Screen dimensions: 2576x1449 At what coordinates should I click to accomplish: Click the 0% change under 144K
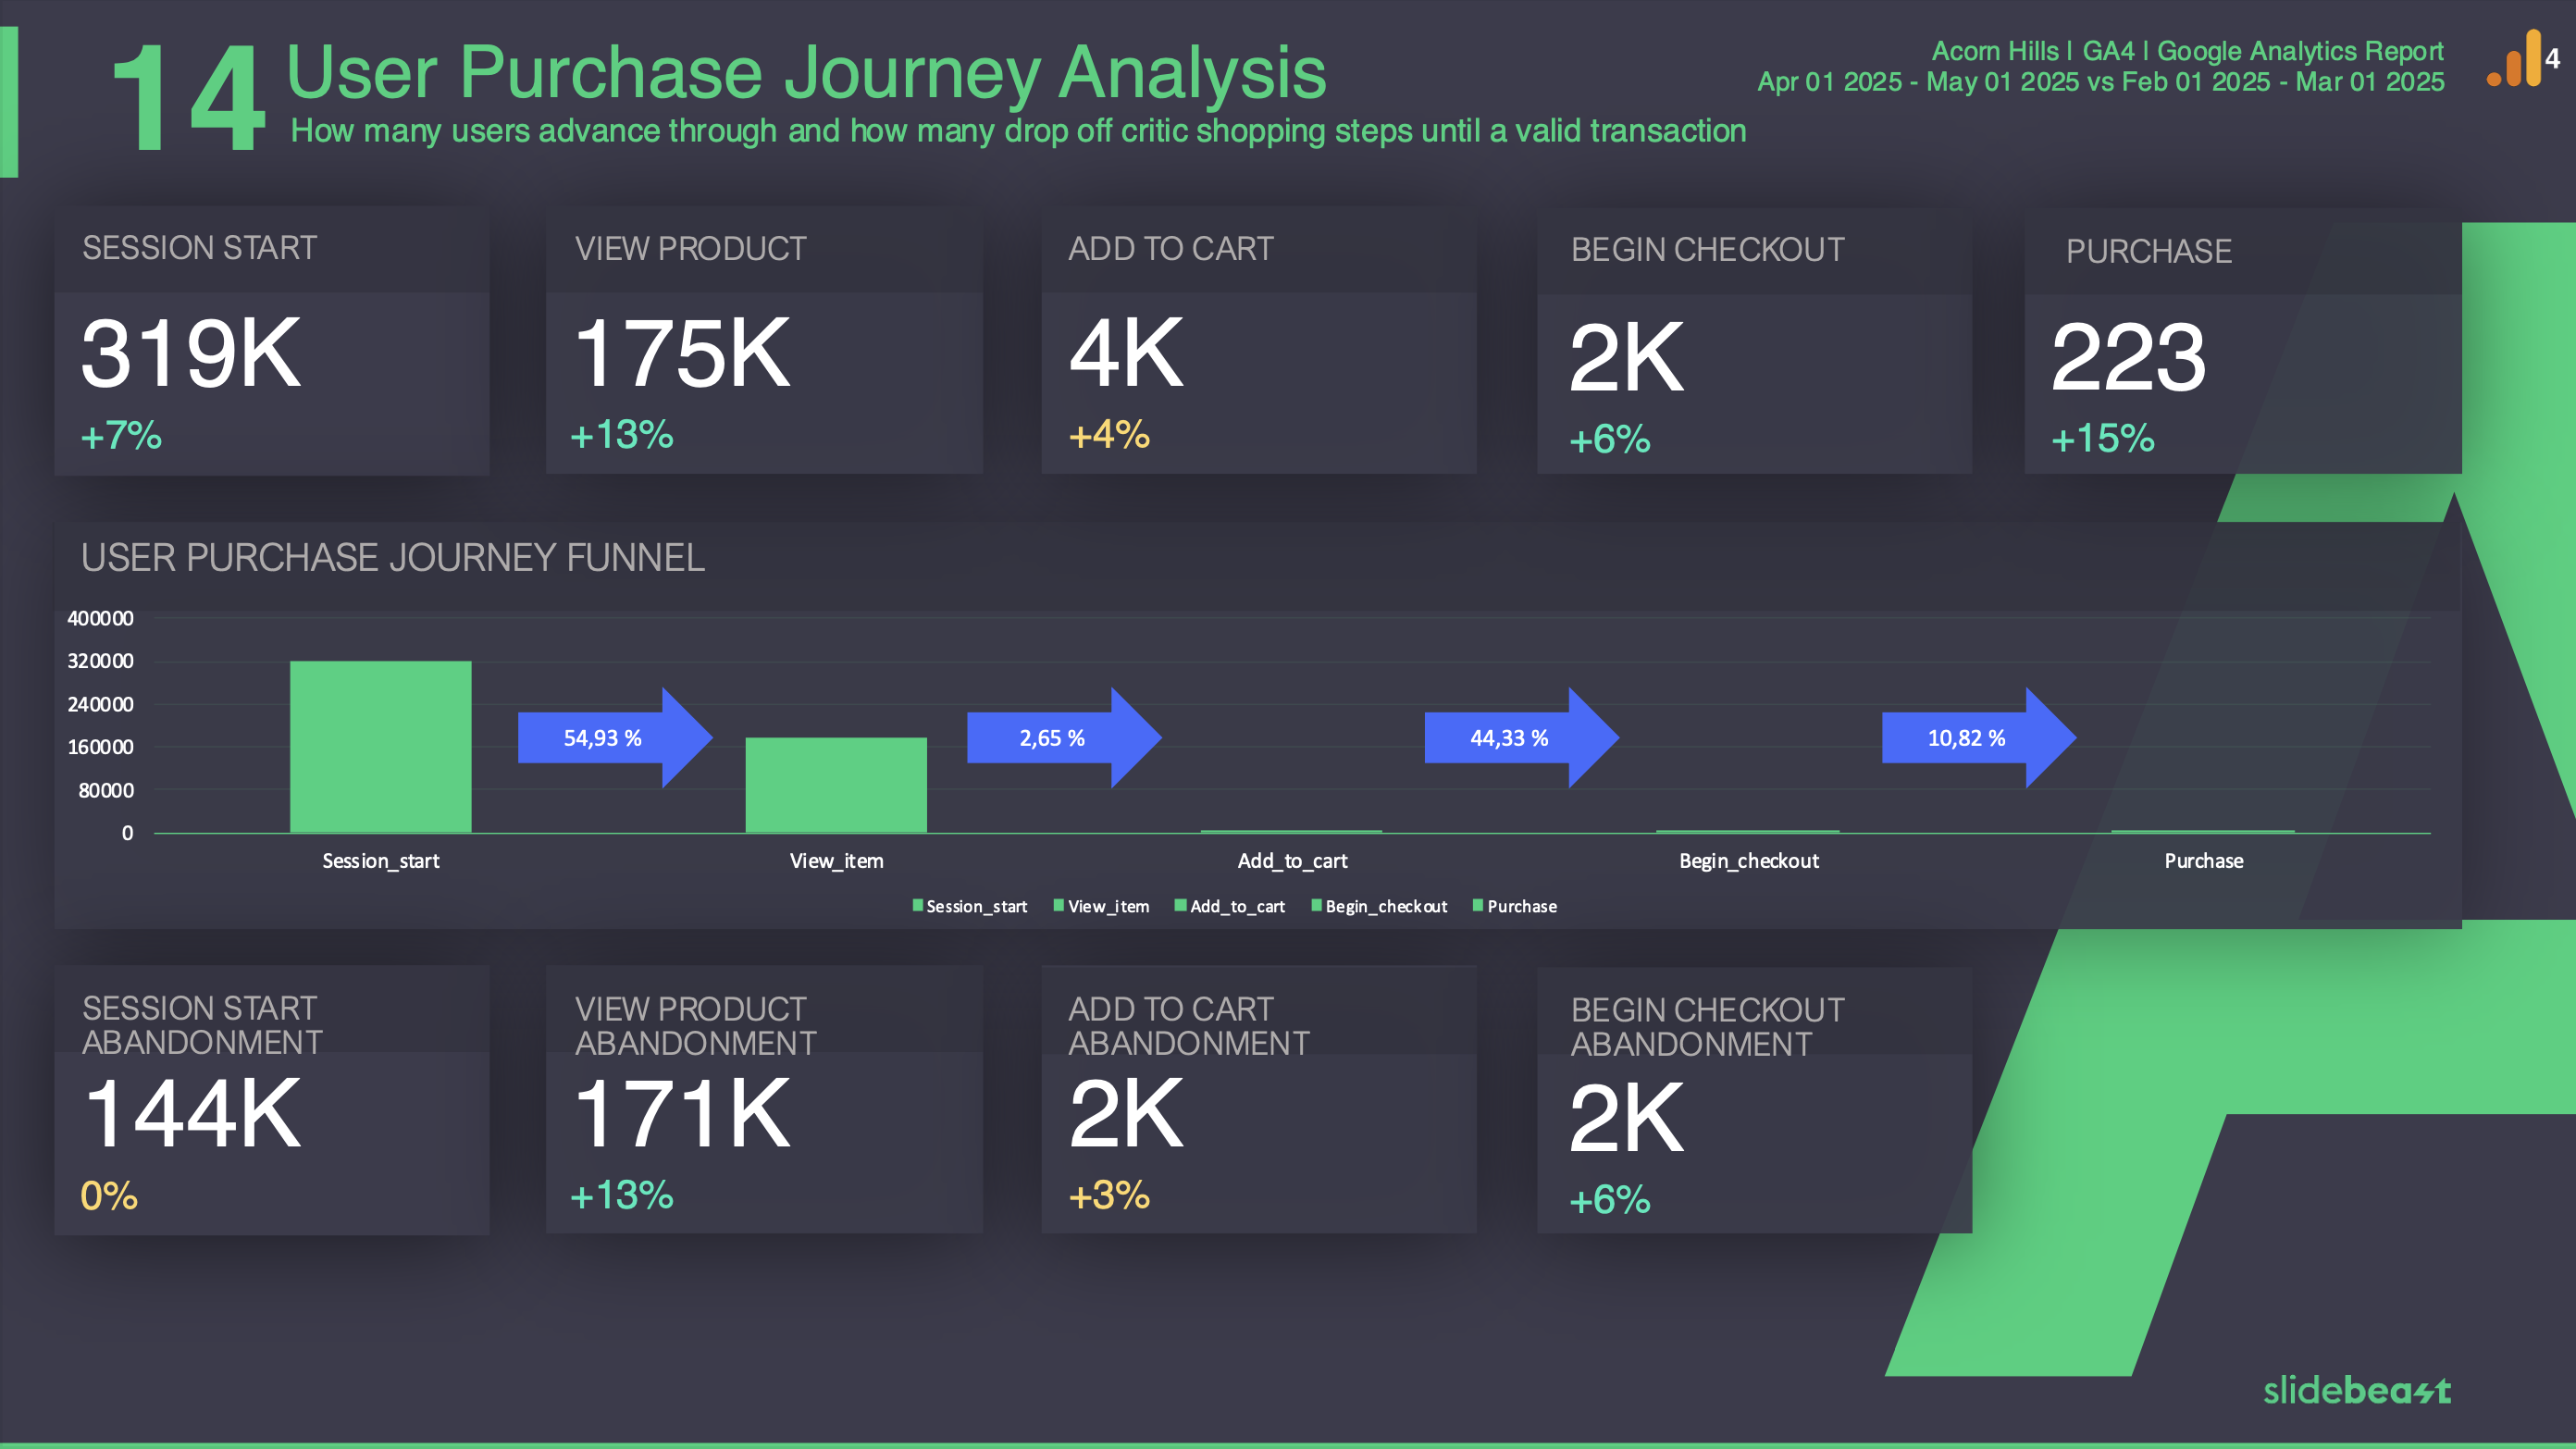pos(109,1196)
